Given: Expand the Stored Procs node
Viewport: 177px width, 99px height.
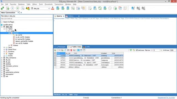Looking at the screenshot, I should click(4, 50).
